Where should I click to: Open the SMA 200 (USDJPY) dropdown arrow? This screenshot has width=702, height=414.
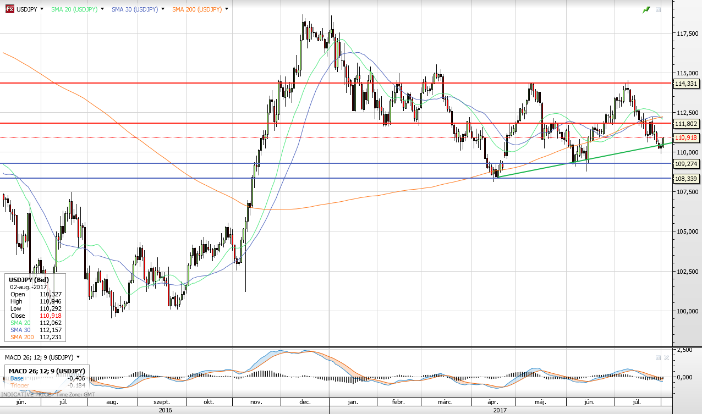(x=227, y=9)
